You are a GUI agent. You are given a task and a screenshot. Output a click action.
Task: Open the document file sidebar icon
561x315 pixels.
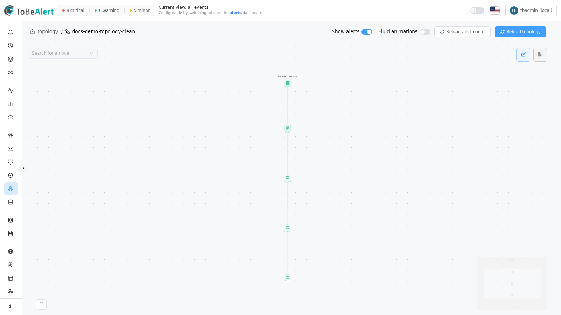(x=11, y=233)
